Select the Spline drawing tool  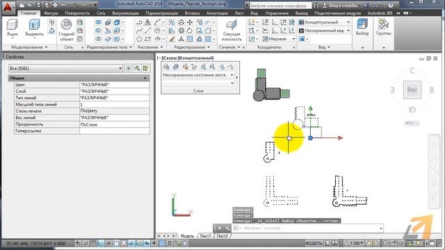[x=139, y=31]
